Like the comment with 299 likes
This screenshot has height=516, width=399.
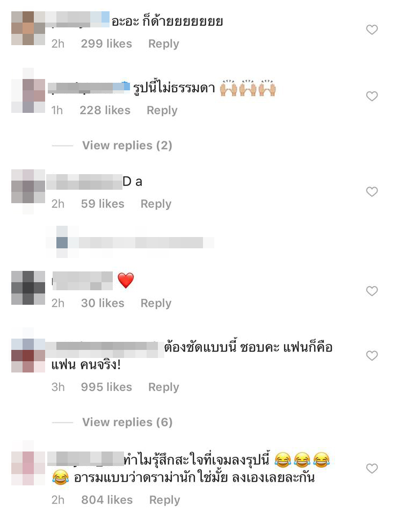click(x=372, y=30)
